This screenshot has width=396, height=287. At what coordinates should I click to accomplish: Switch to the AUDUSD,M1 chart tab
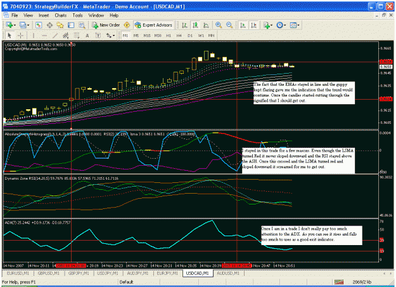point(228,273)
